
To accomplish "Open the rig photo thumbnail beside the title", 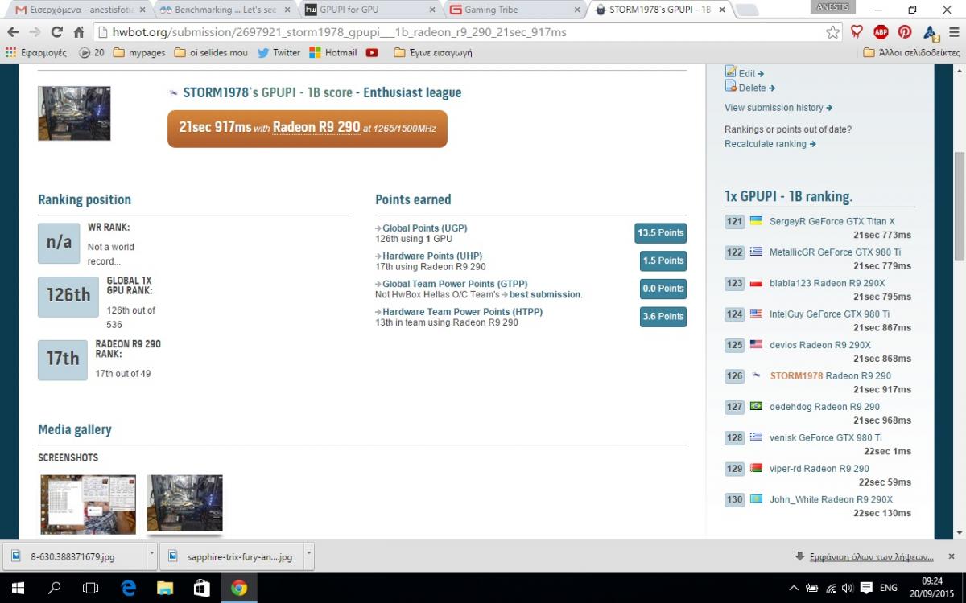I will point(74,113).
